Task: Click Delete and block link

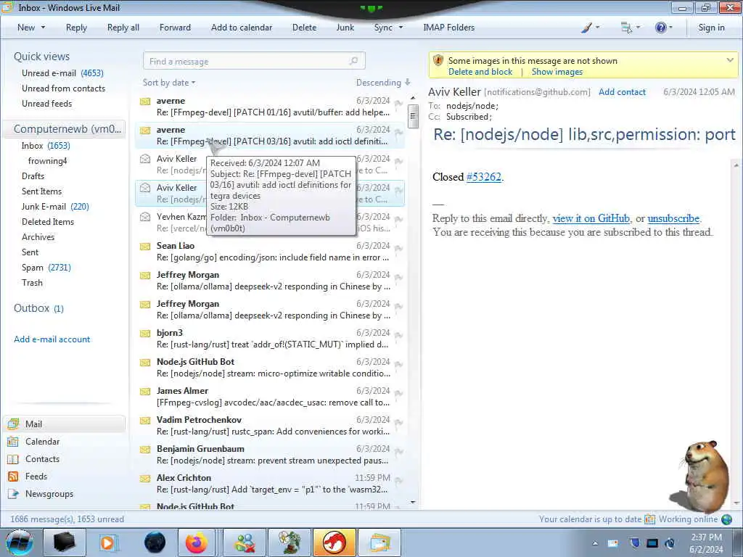Action: tap(480, 72)
